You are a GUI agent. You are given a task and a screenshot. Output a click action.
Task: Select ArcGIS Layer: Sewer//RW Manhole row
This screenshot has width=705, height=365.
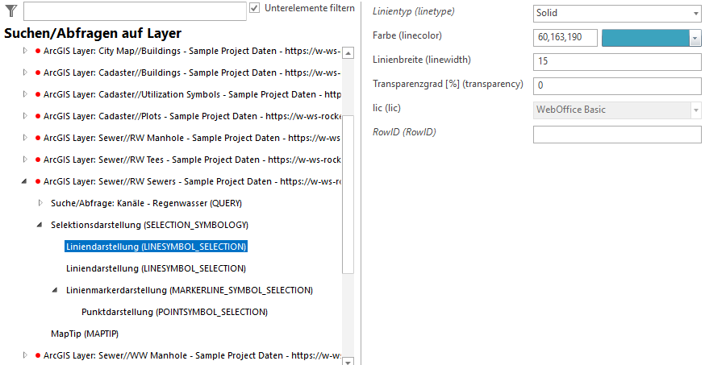191,139
